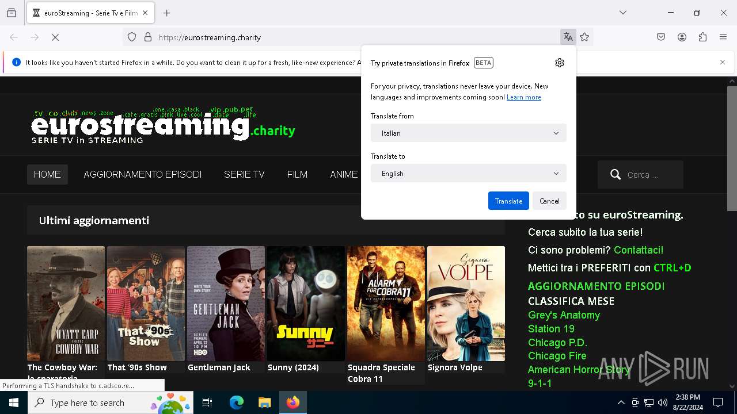This screenshot has width=737, height=414.
Task: Open Translate to English dropdown
Action: (x=469, y=173)
